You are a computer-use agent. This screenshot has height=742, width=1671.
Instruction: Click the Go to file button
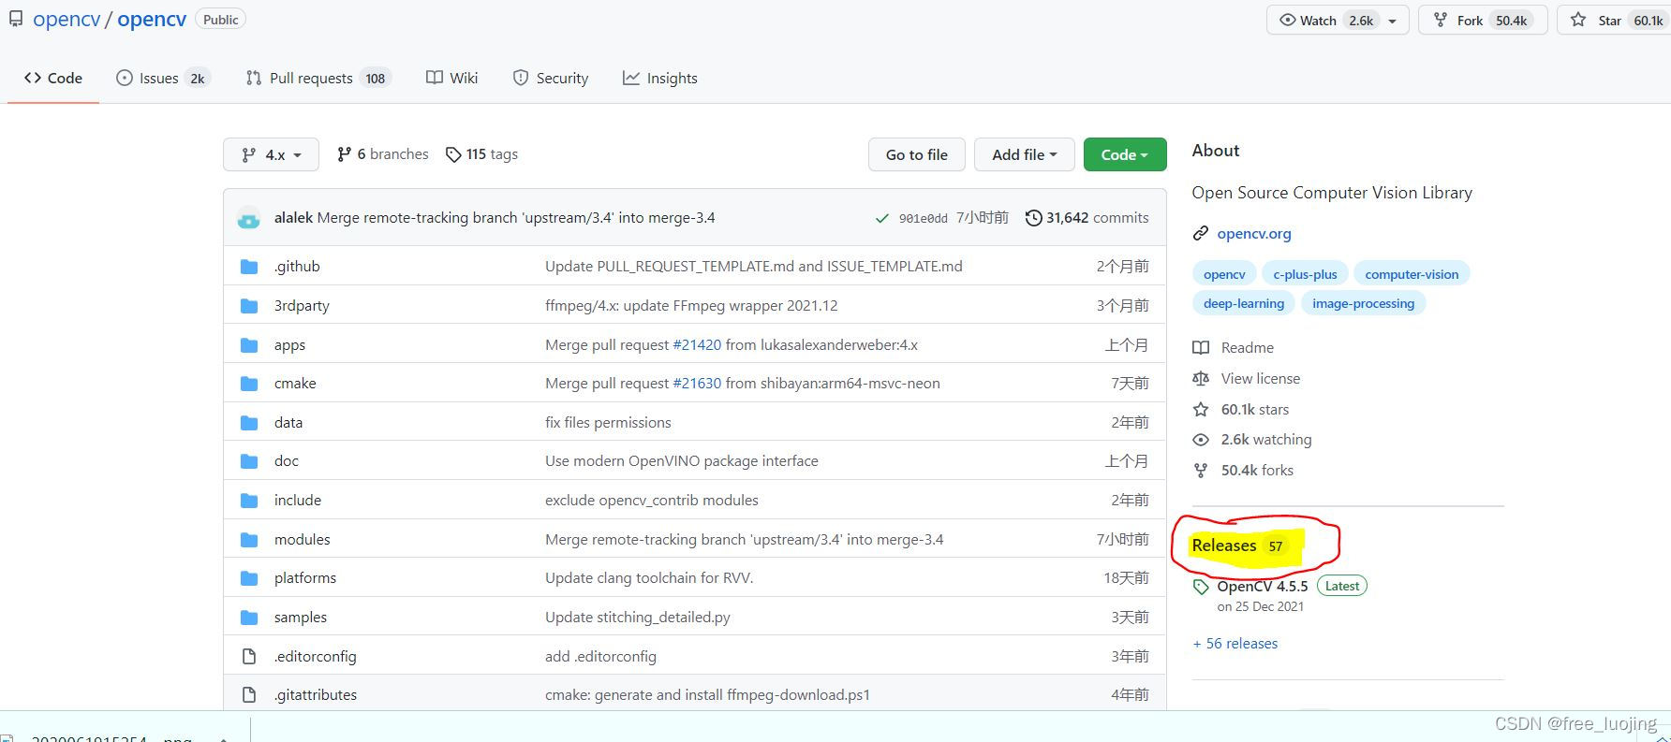tap(917, 154)
